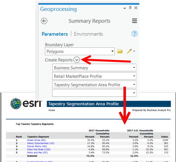The image size is (176, 162).
Task: Click the Esri globe logo
Action: (x=16, y=103)
